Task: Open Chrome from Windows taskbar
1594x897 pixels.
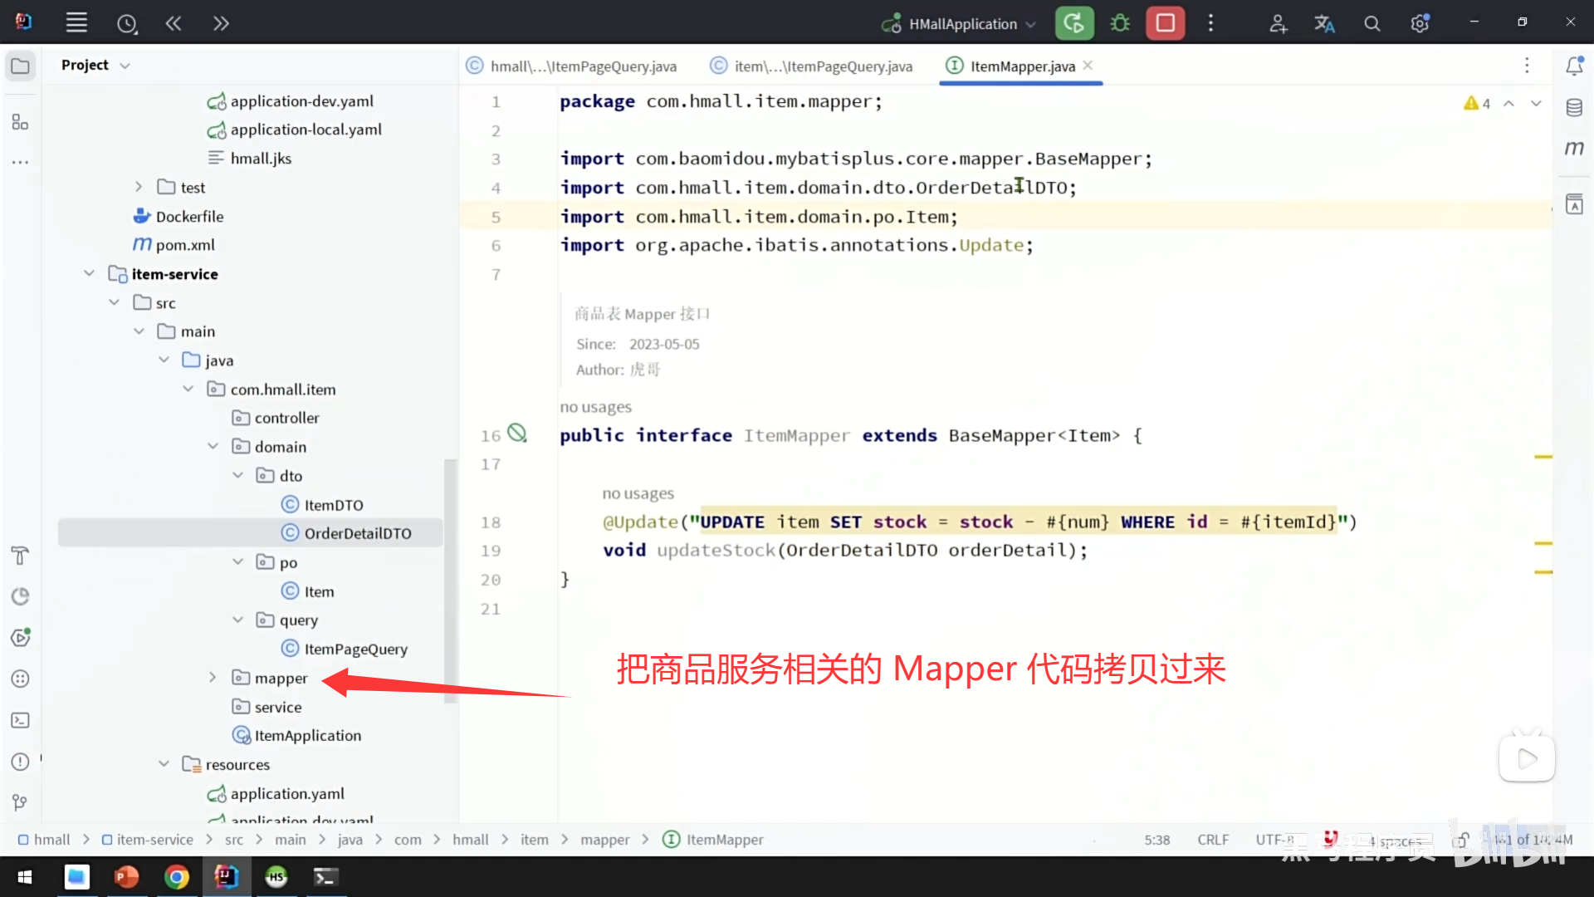Action: click(176, 876)
